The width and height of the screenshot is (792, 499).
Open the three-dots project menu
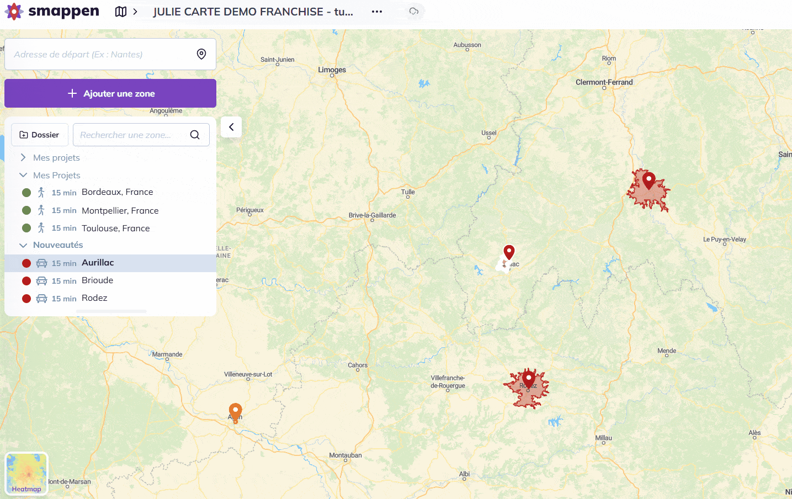point(377,12)
